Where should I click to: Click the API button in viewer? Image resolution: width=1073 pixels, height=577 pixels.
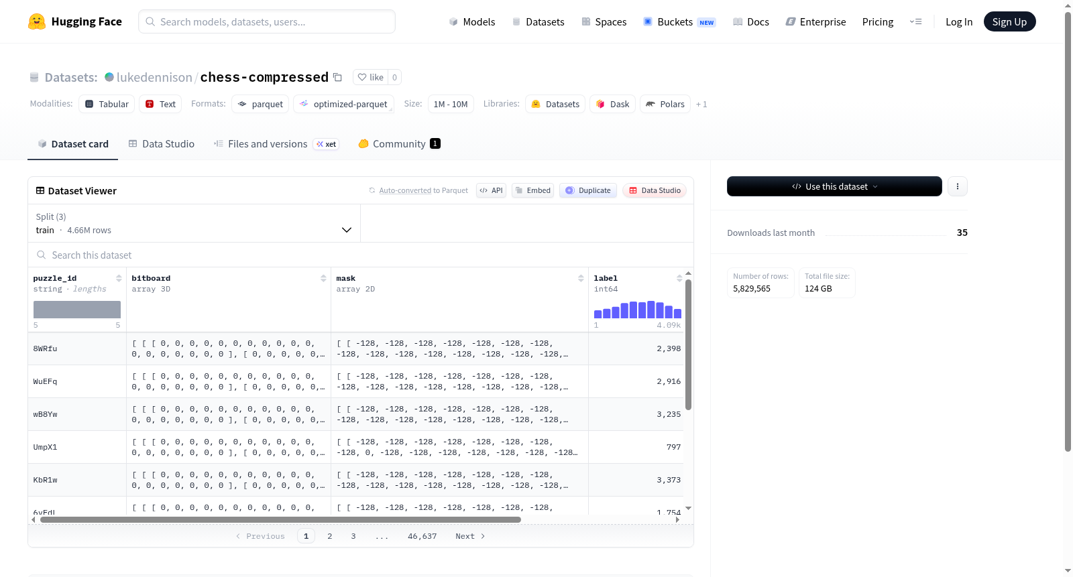pyautogui.click(x=491, y=190)
